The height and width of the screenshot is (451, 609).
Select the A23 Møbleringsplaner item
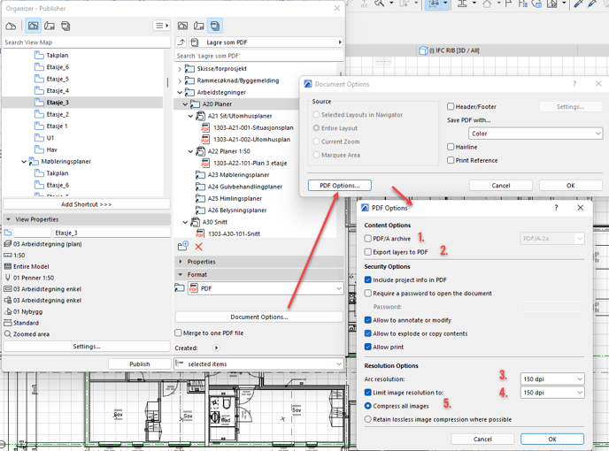[238, 175]
